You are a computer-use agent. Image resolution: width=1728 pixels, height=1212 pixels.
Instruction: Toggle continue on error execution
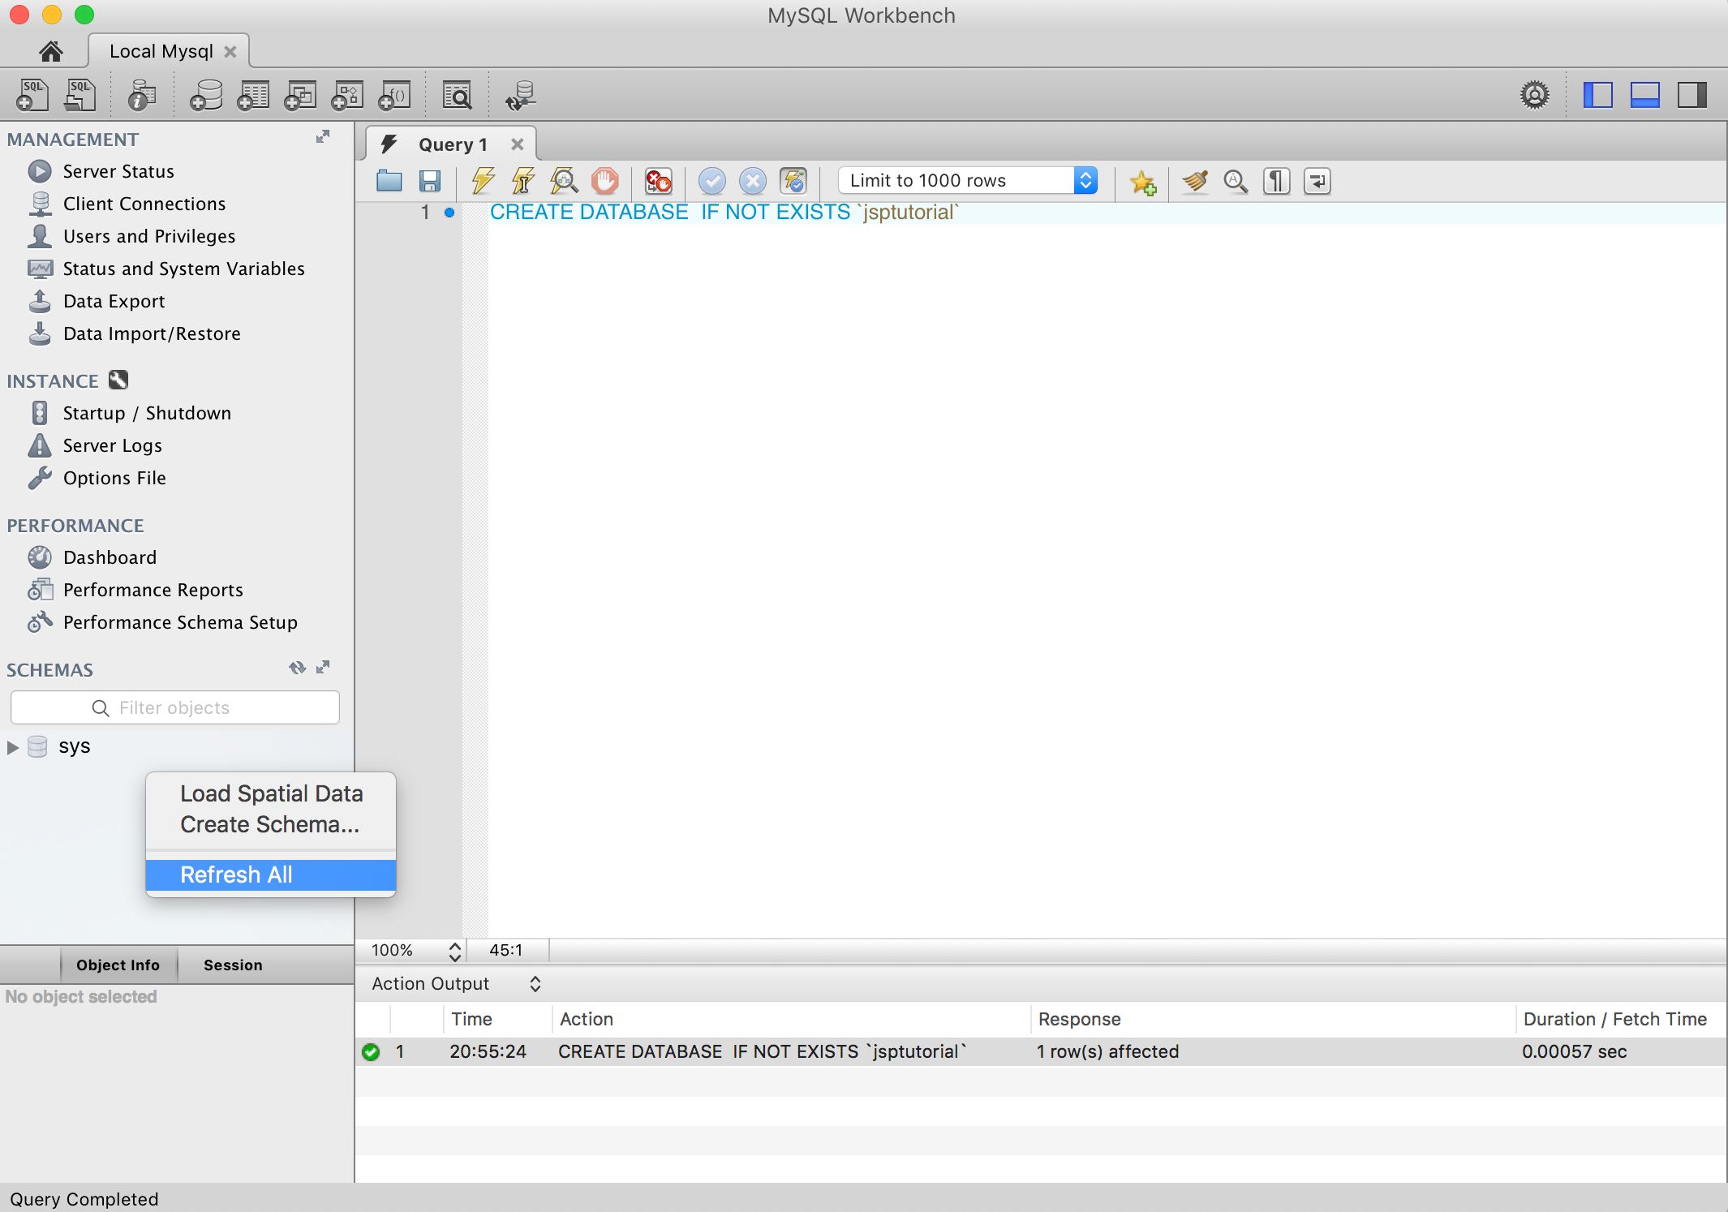(x=658, y=180)
